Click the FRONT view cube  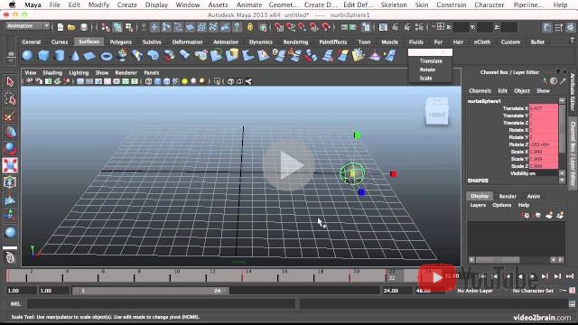click(x=437, y=112)
